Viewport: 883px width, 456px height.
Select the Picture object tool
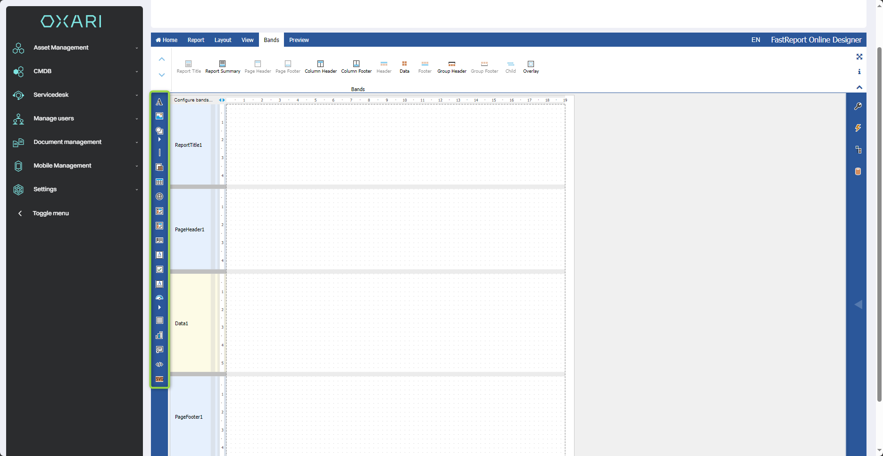click(159, 116)
